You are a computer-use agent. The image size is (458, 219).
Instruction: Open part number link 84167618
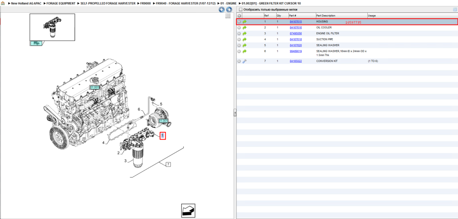tap(295, 39)
